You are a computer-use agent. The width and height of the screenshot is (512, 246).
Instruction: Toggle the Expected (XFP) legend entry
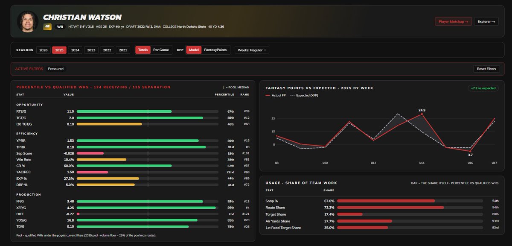point(304,95)
